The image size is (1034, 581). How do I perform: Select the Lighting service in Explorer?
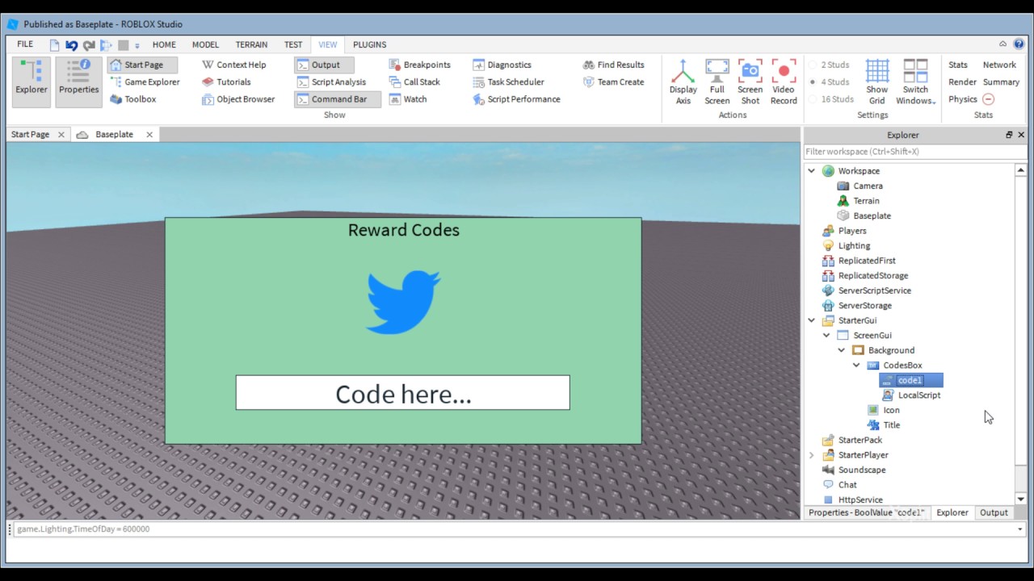pyautogui.click(x=854, y=245)
